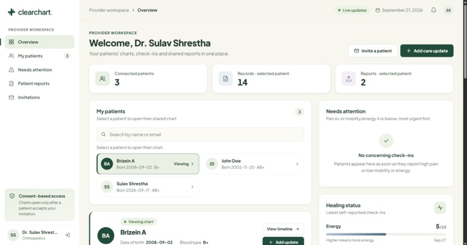Click the SS avatar in patient list
The height and width of the screenshot is (245, 467).
tap(107, 187)
